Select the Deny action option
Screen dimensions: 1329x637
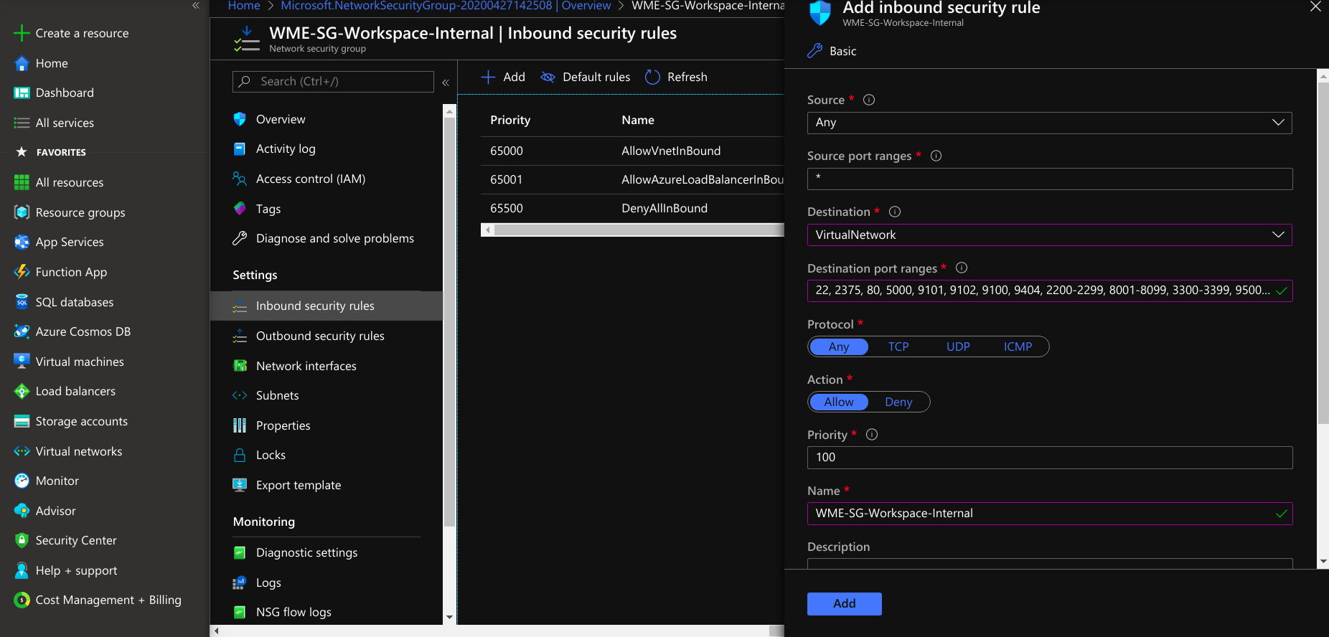pyautogui.click(x=898, y=402)
